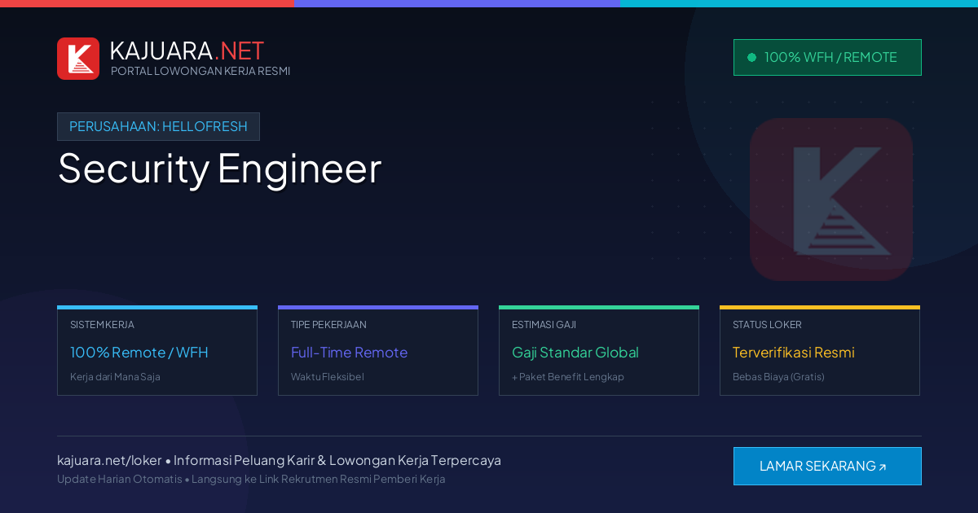Select the Tipe Pekerjaan info card
The width and height of the screenshot is (978, 513).
(378, 351)
